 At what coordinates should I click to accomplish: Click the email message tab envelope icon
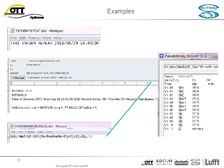coord(12,77)
